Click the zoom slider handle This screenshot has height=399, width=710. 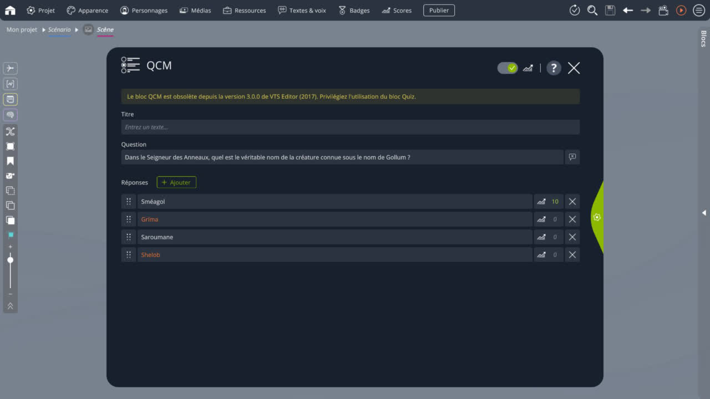tap(10, 260)
